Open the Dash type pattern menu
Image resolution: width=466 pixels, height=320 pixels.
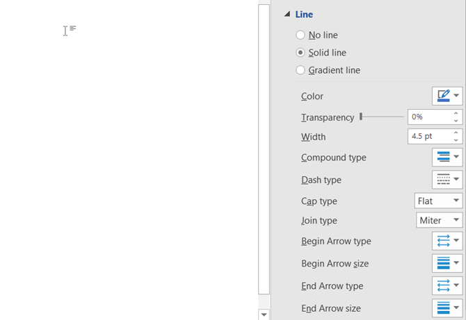click(x=447, y=180)
